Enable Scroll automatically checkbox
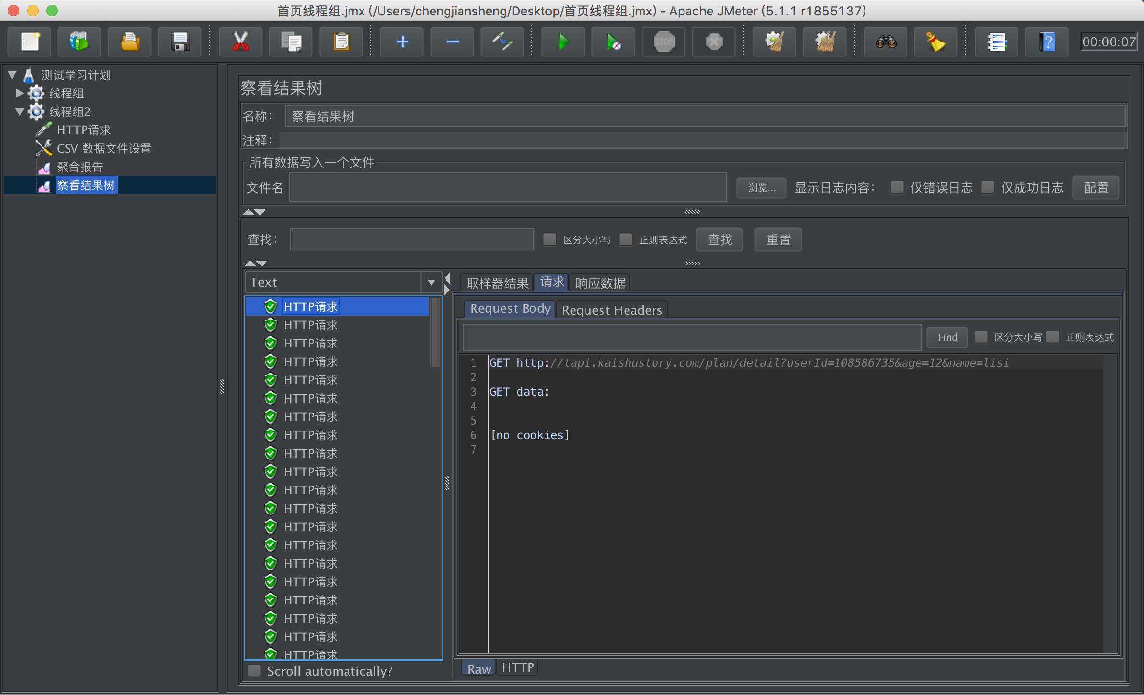Viewport: 1144px width, 695px height. (254, 671)
